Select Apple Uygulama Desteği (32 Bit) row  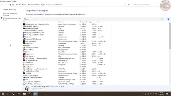coord(67,33)
